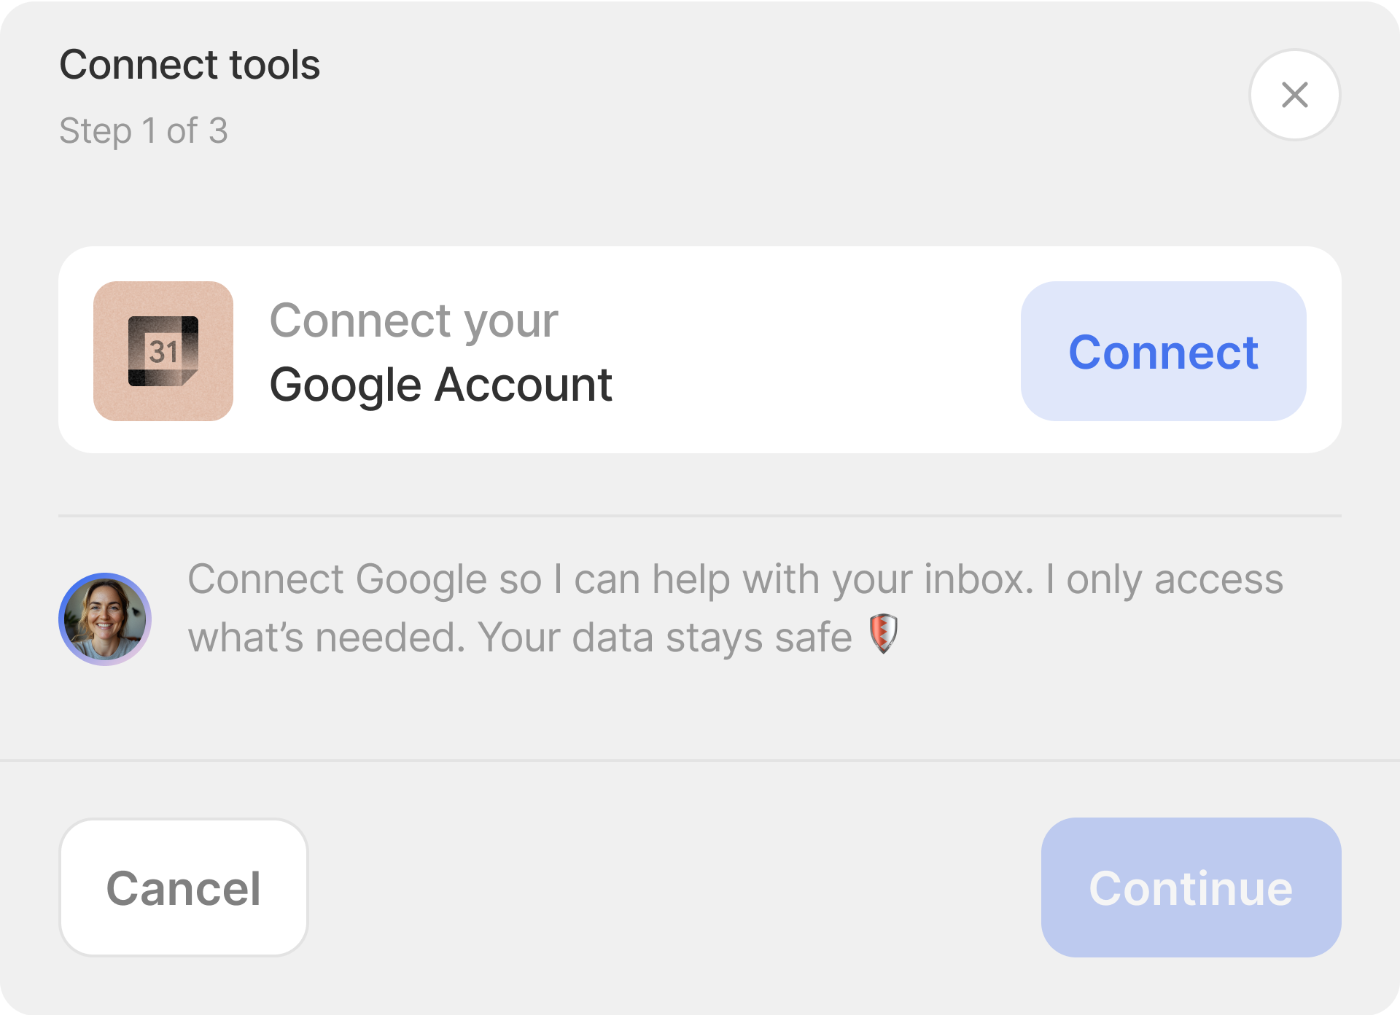Click the "Google Account" label

[x=440, y=385]
